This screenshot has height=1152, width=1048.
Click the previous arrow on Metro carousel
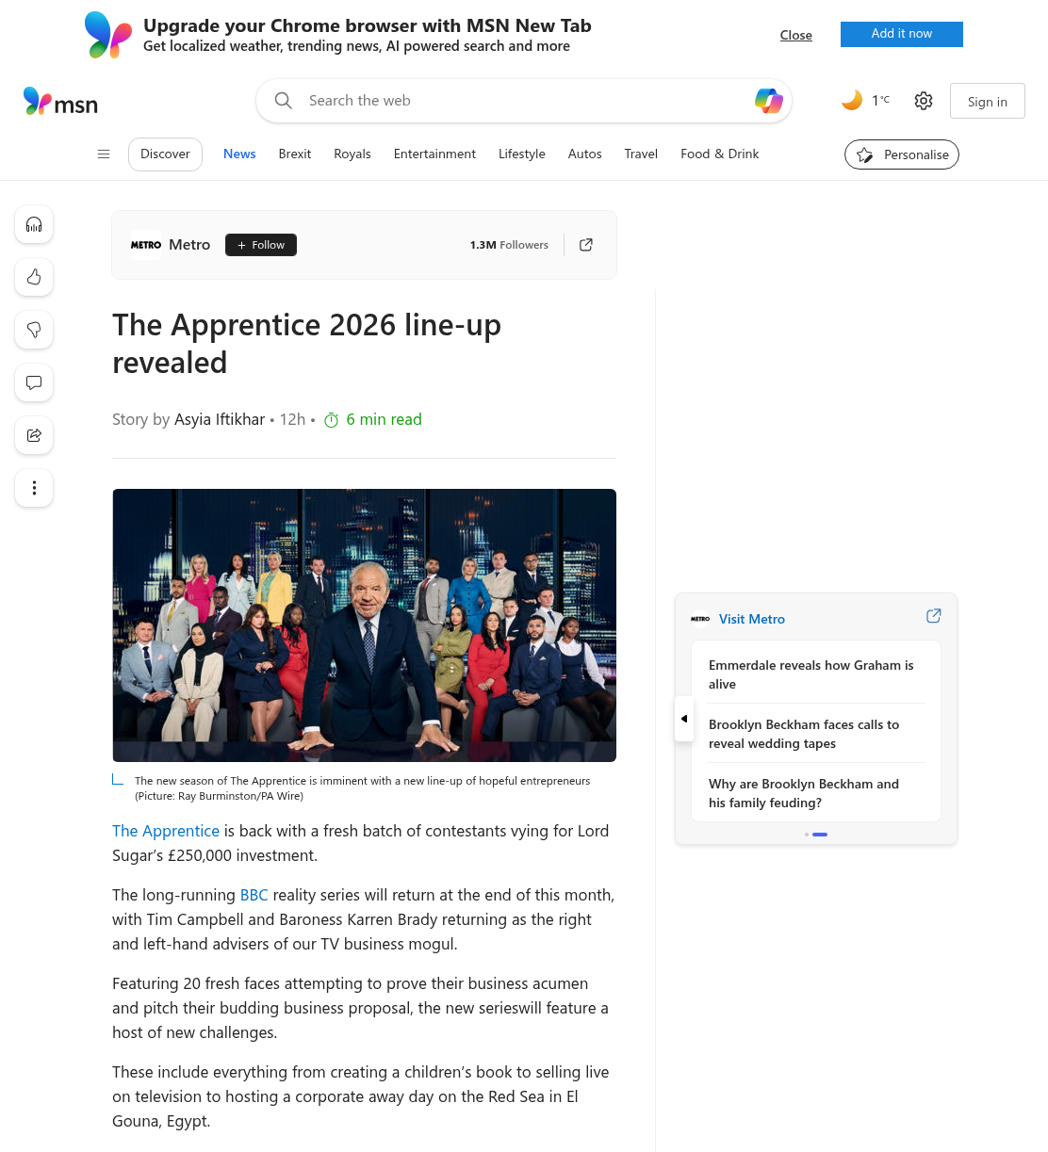point(684,719)
